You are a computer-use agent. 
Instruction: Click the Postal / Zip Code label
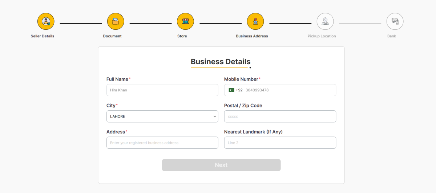[243, 106]
